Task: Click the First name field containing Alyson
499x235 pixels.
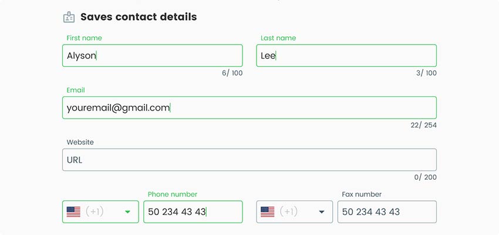Action: [153, 55]
